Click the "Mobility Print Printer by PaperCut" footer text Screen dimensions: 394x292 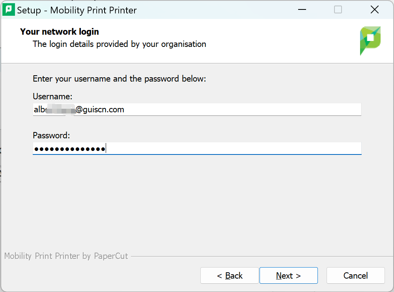coord(66,256)
